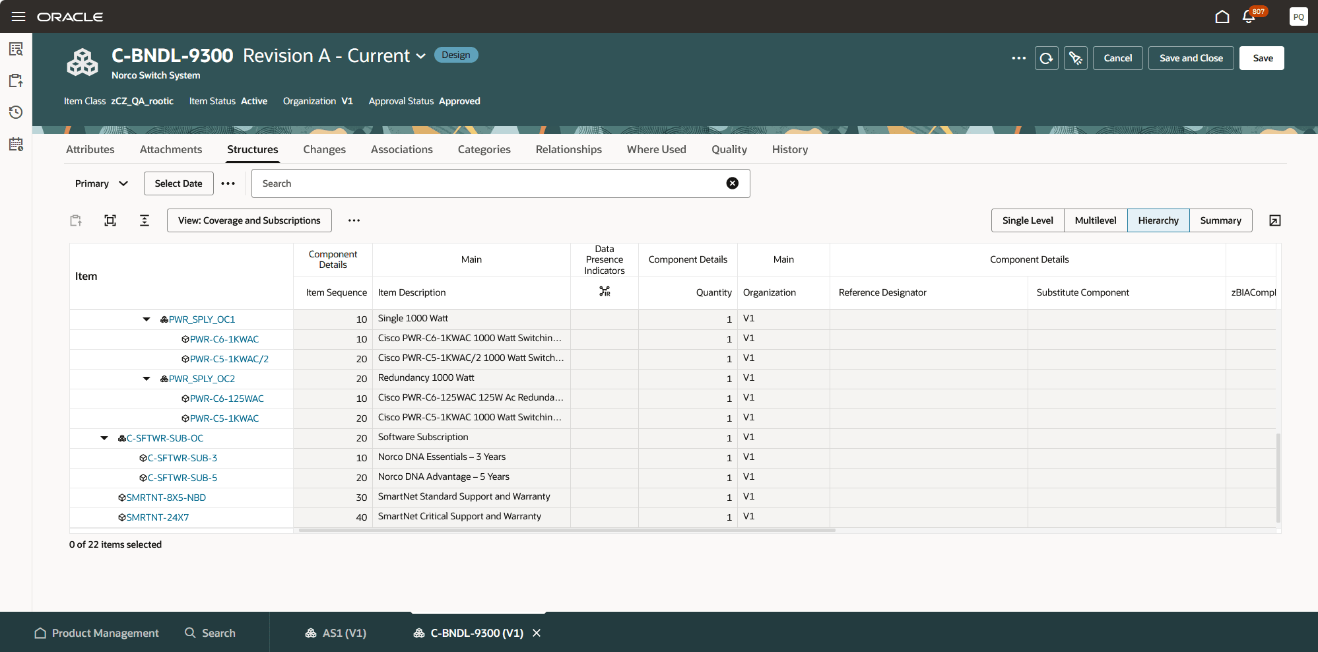Click the data presence indicator column icon
Screen dimensions: 1318x652
coord(605,292)
